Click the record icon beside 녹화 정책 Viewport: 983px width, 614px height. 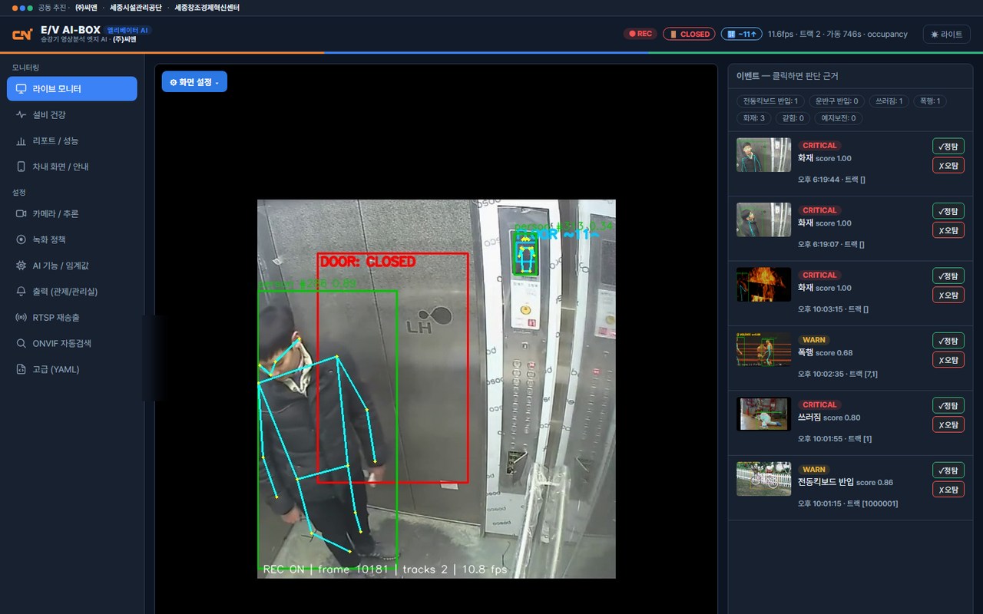click(21, 239)
